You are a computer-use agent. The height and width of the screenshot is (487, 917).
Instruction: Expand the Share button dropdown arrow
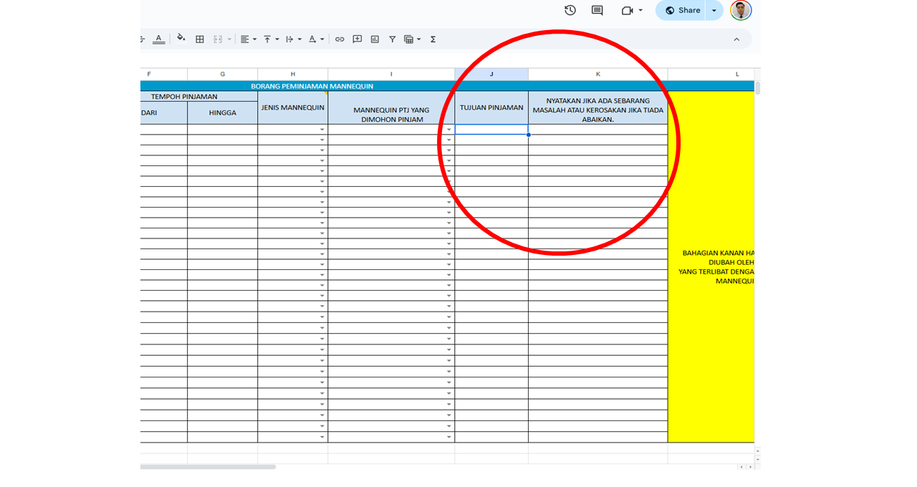click(x=714, y=11)
